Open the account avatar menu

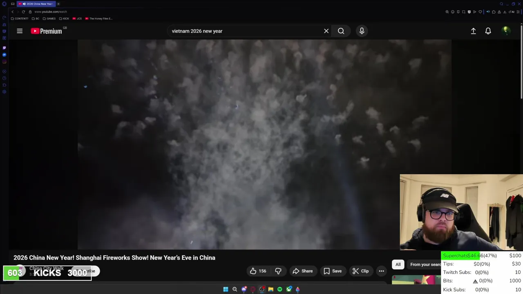[505, 31]
